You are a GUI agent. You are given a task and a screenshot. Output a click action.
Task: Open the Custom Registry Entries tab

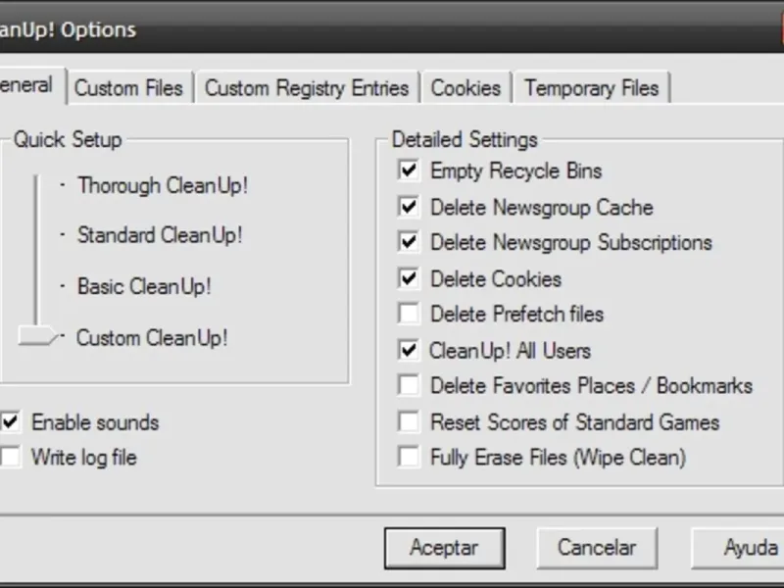click(307, 87)
